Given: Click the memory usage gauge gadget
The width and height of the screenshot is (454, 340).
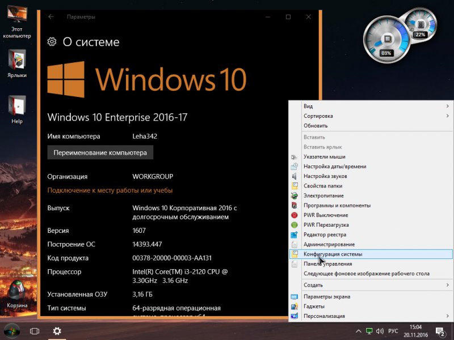Looking at the screenshot, I should click(x=420, y=25).
